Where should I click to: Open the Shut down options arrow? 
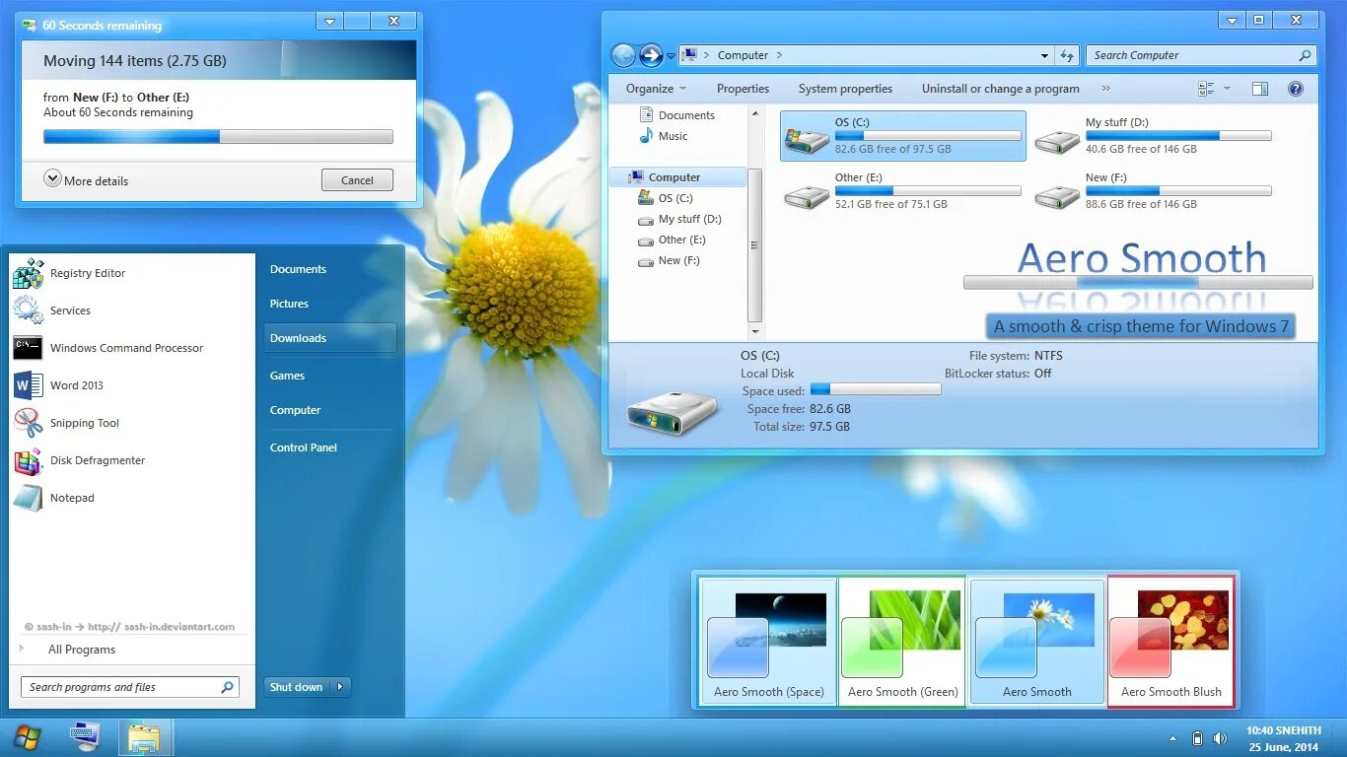[x=340, y=686]
